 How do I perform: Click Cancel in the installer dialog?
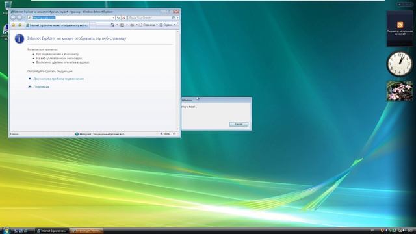click(x=239, y=124)
